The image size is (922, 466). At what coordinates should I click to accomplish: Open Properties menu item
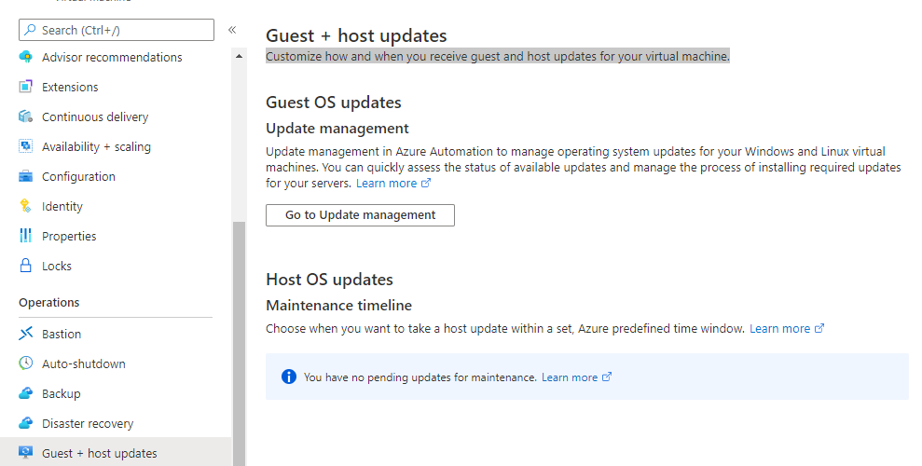coord(69,236)
